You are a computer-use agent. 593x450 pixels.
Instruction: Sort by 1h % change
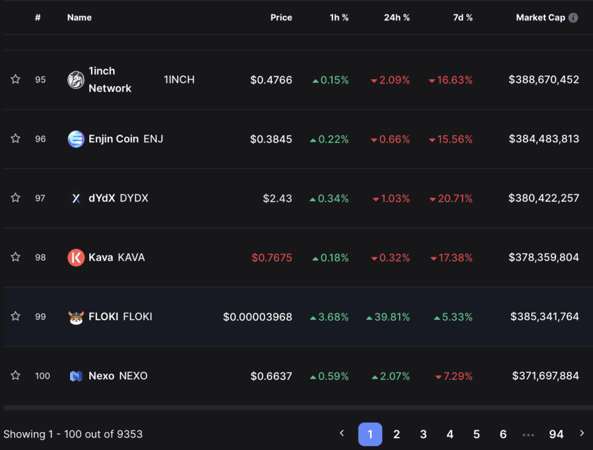click(339, 17)
